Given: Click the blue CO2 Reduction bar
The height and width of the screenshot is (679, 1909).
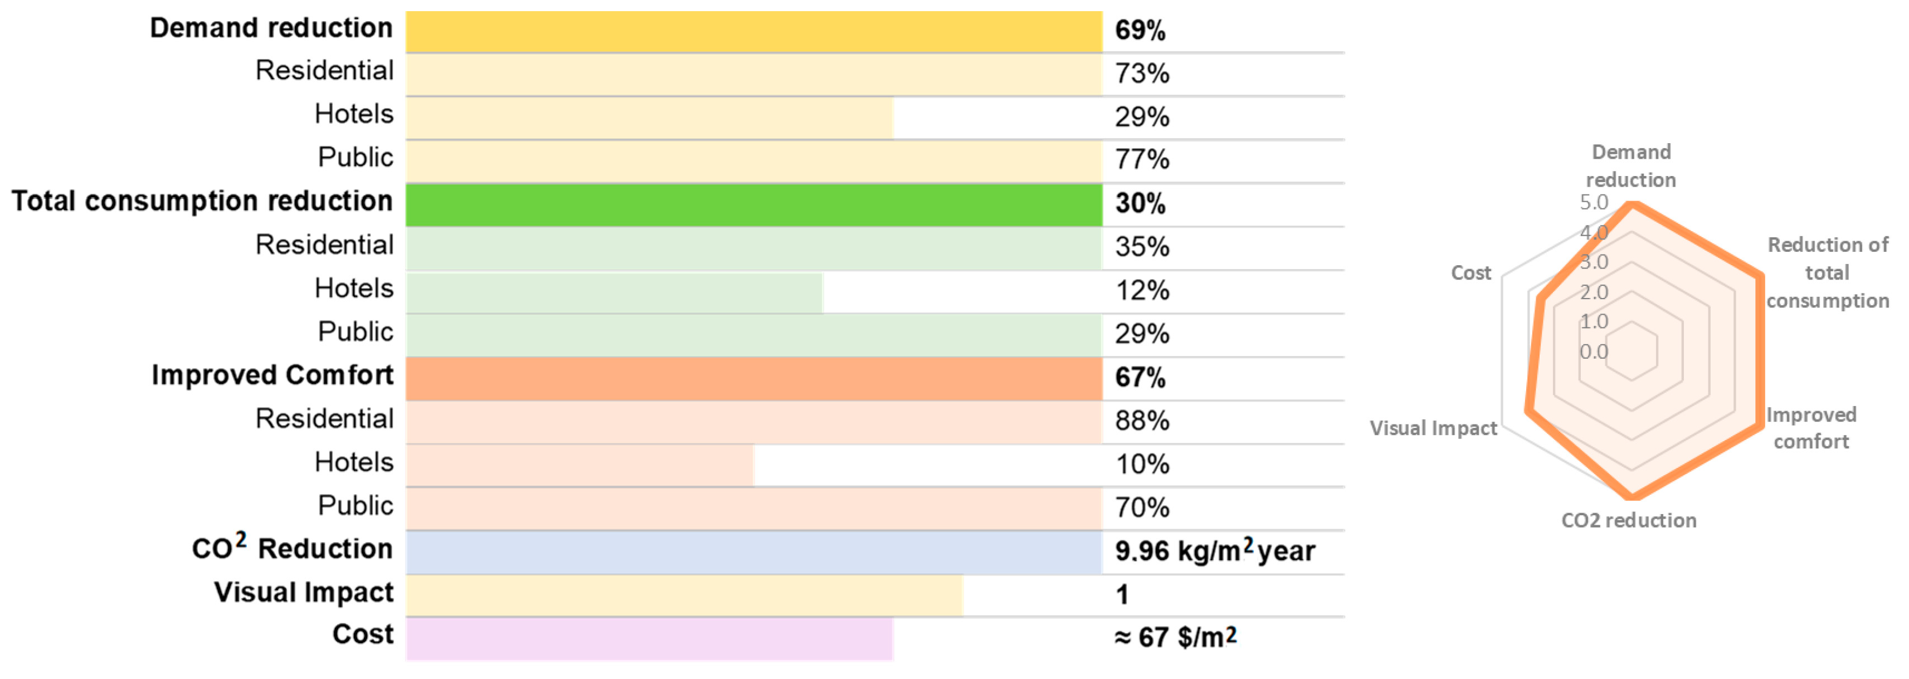Looking at the screenshot, I should 753,553.
